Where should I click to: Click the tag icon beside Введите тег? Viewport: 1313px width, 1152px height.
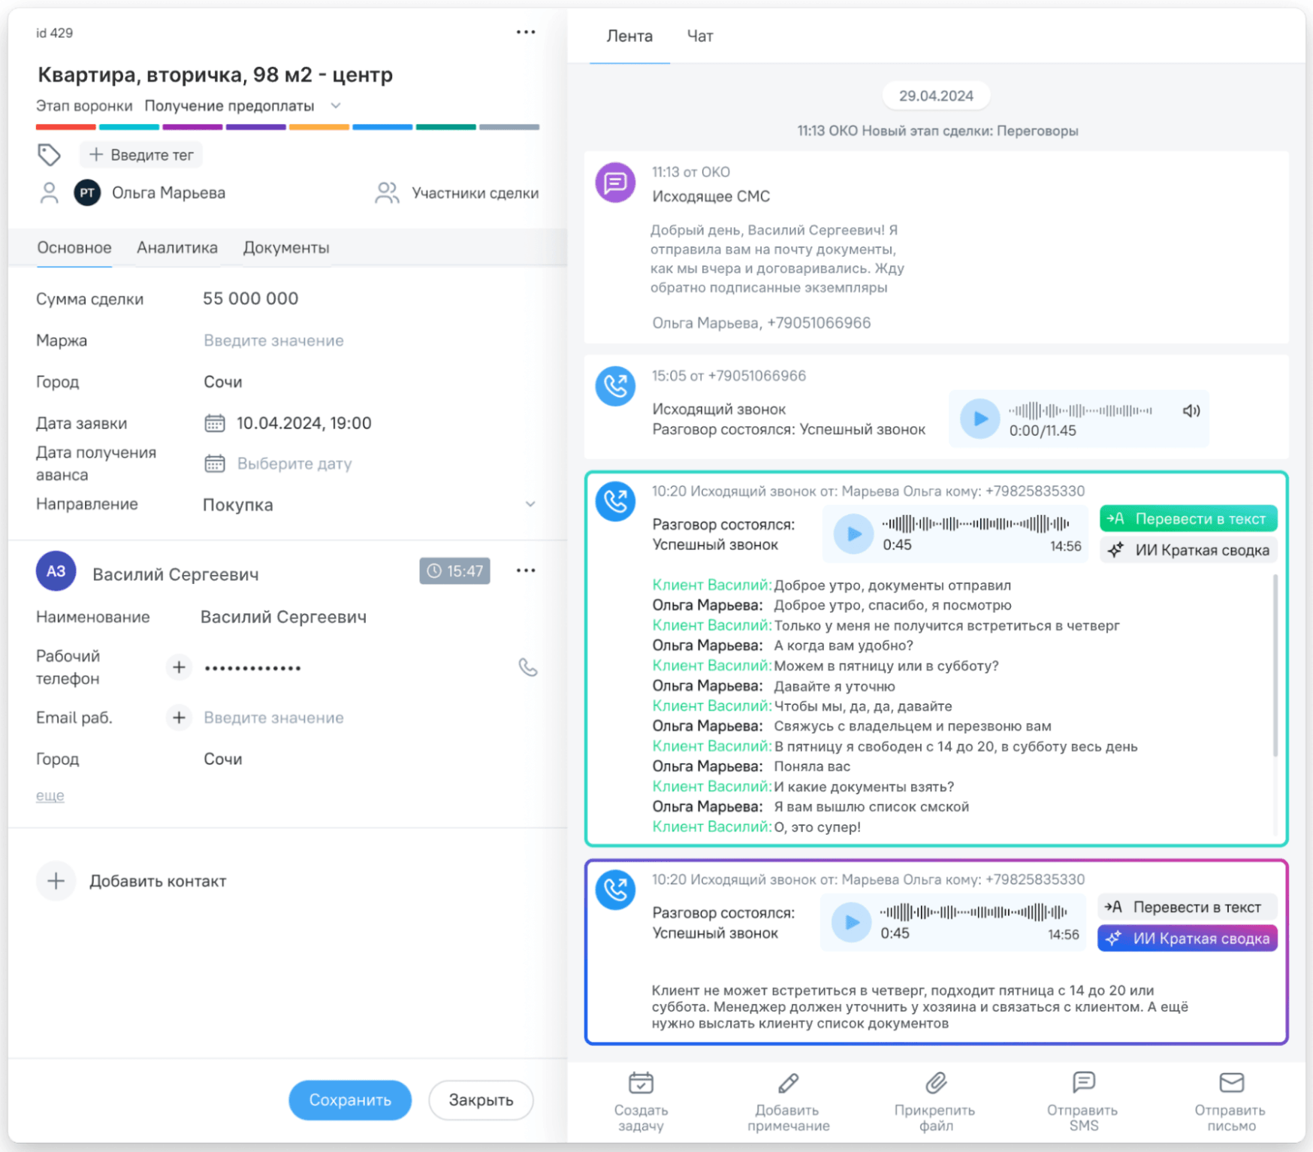point(50,155)
